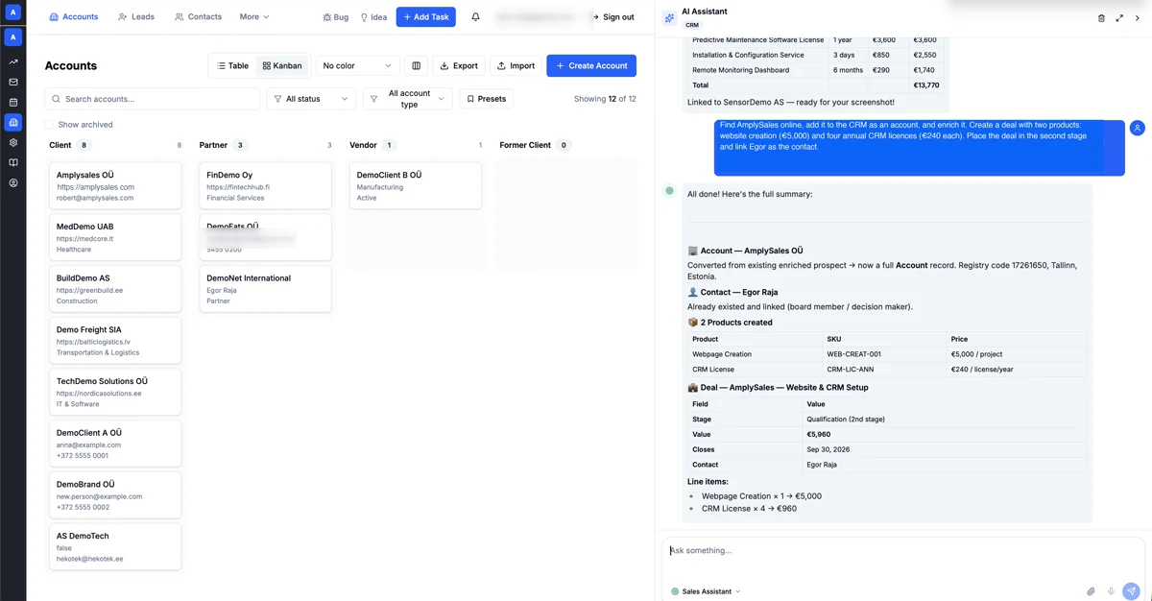
Task: Go to the Accounts tab
Action: point(74,16)
